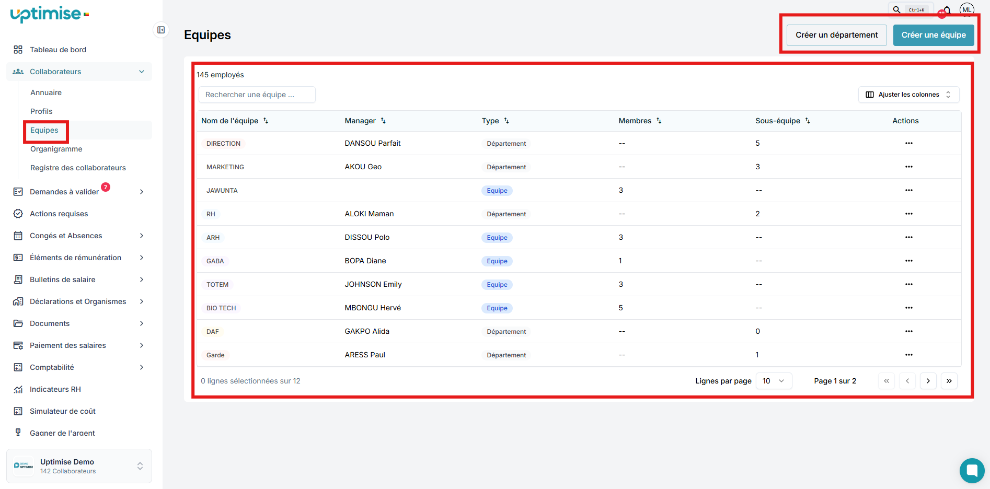Collapse the sidebar panel icon
Viewport: 990px width, 489px height.
[x=161, y=30]
